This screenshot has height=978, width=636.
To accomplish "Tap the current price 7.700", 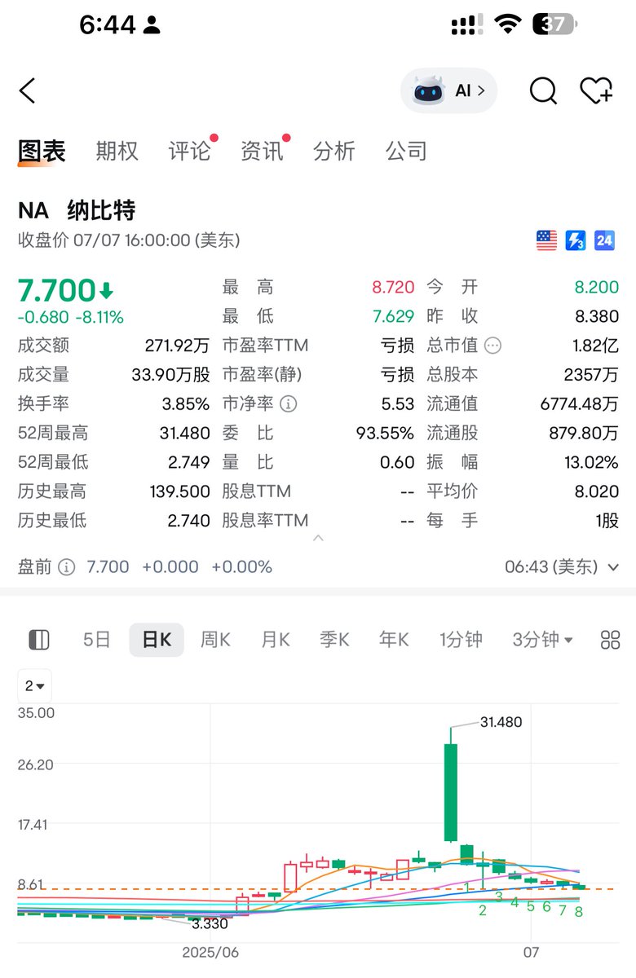I will [57, 290].
